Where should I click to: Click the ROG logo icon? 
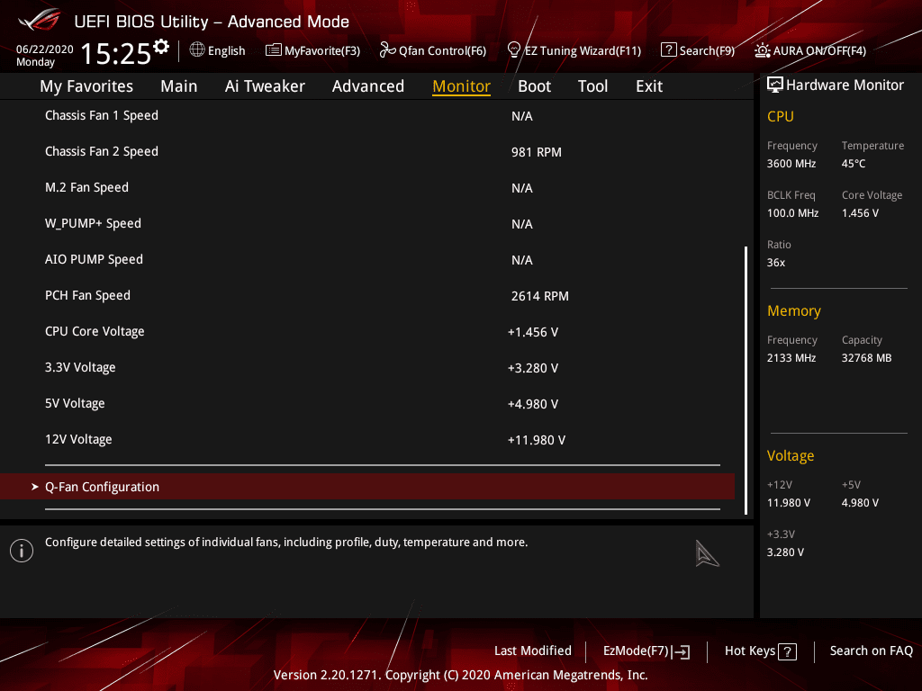[x=39, y=21]
